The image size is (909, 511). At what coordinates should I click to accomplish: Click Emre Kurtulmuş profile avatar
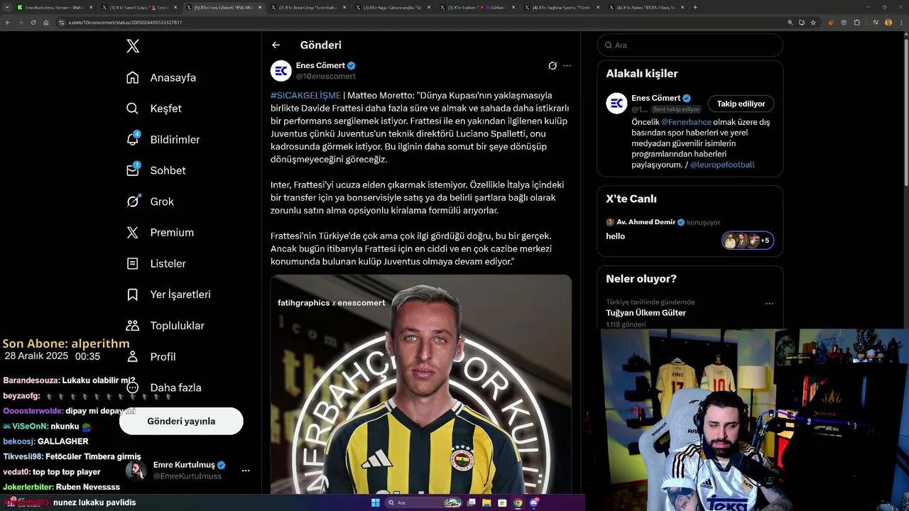(x=136, y=470)
